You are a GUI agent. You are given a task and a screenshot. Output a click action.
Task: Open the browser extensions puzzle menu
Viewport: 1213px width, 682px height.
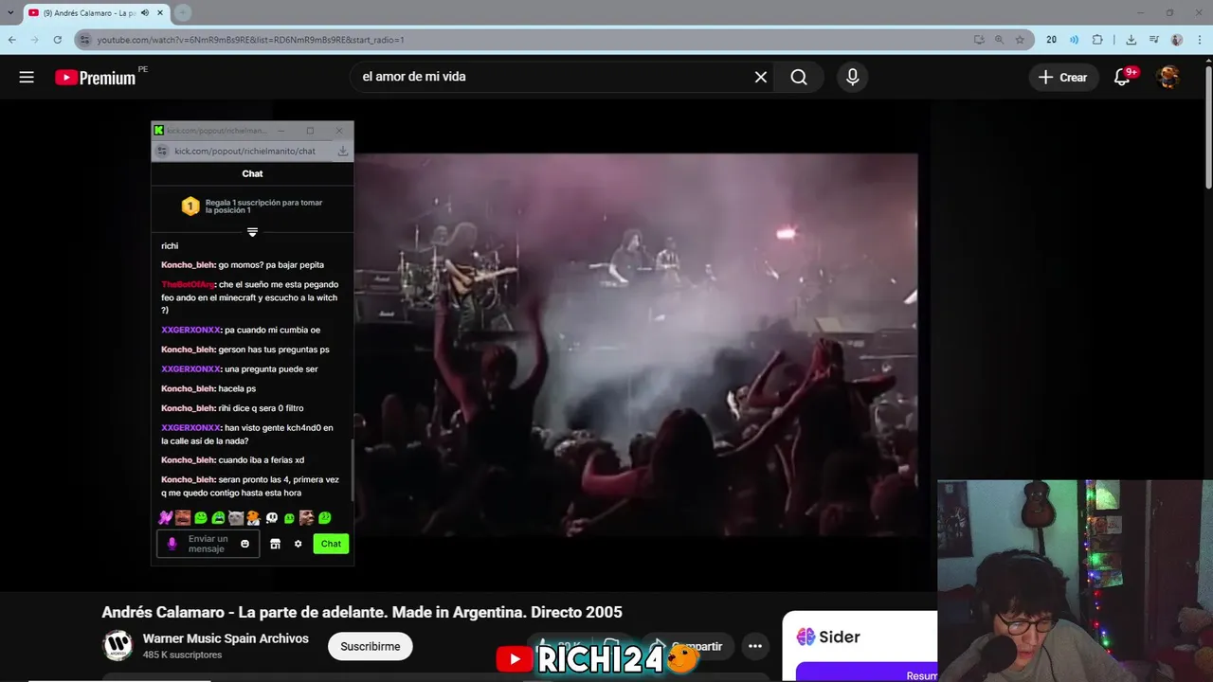pyautogui.click(x=1097, y=40)
